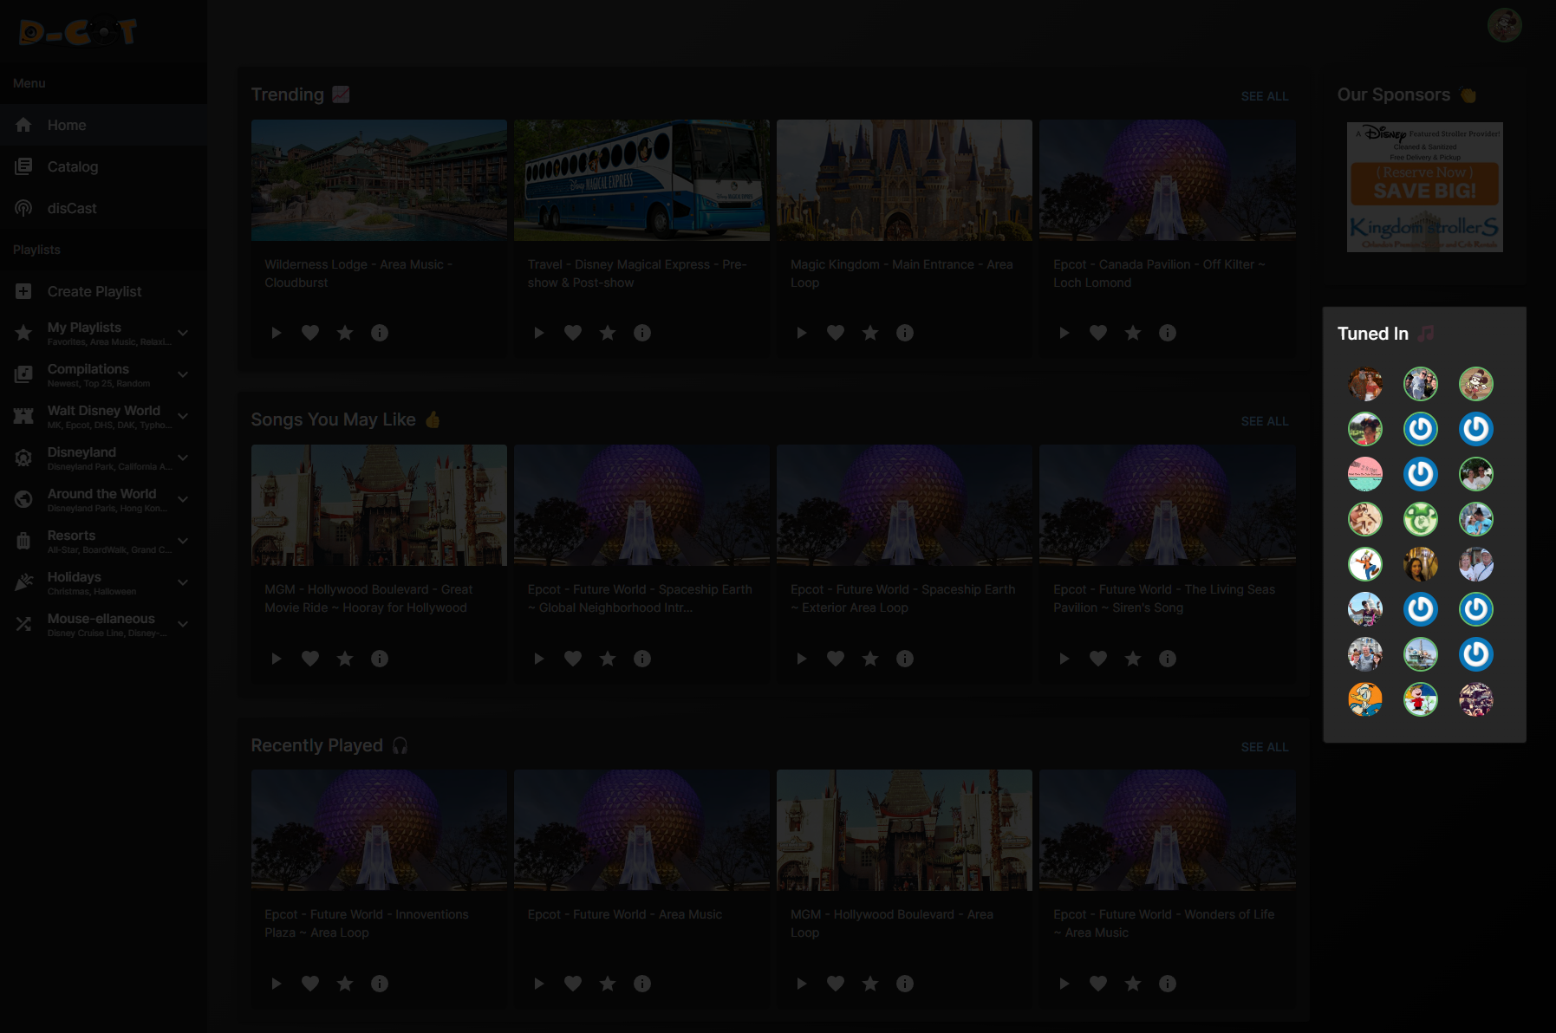Open info for Spaceship Earth Exterior Loop
1556x1033 pixels.
[905, 659]
